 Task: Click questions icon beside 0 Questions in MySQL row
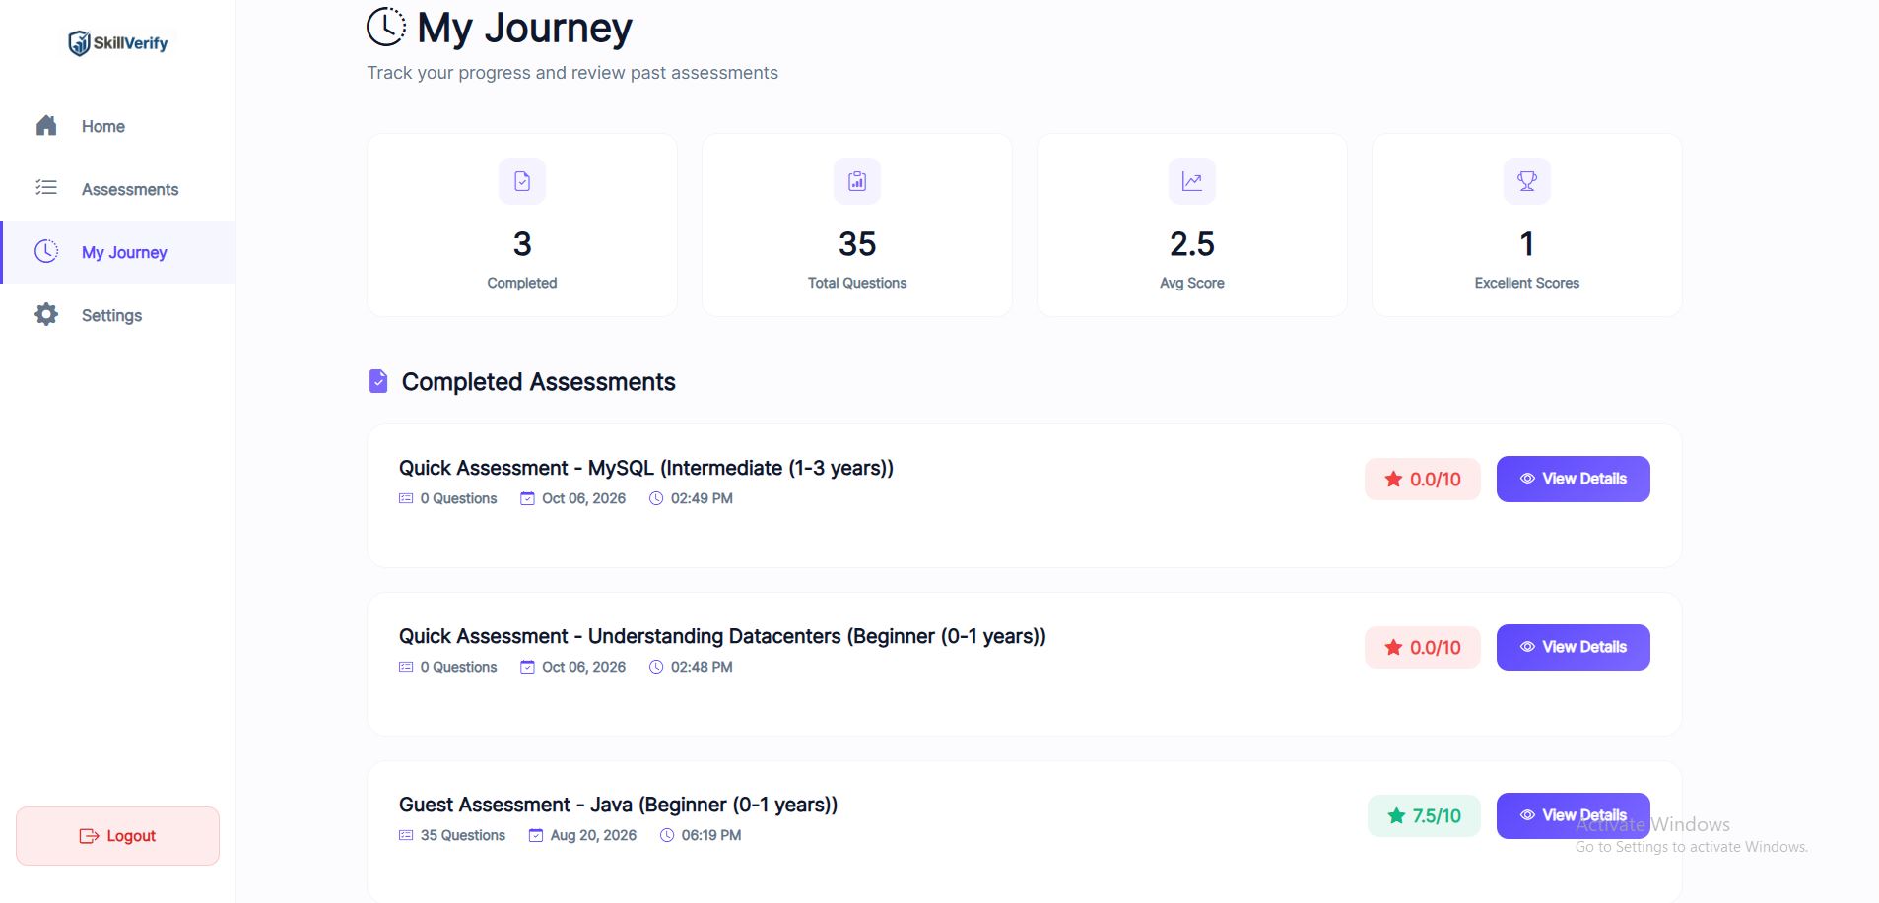(406, 498)
